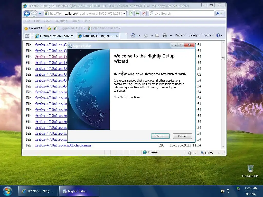
Task: Open Suggested Sites dropdown
Action: click(84, 28)
